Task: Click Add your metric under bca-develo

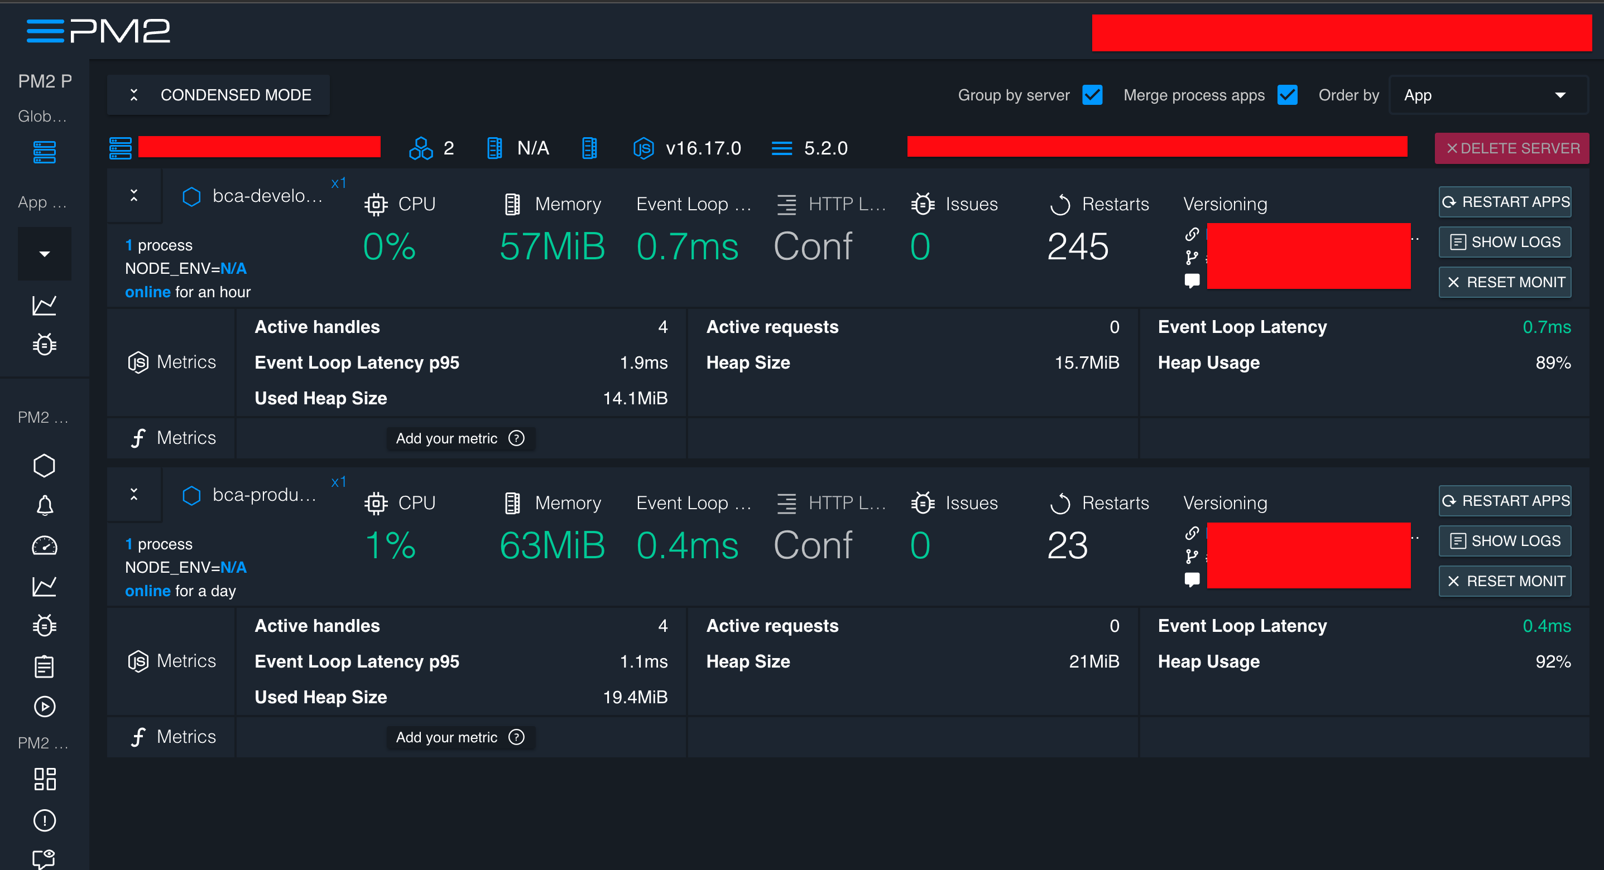Action: point(460,438)
